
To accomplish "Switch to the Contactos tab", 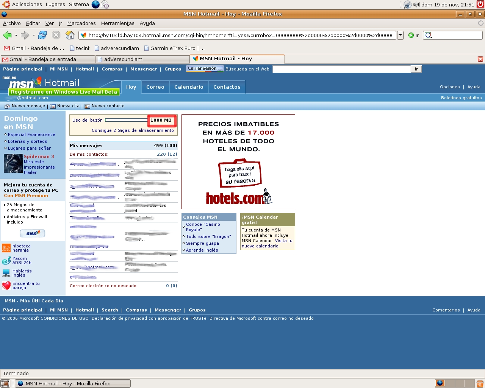I will coord(227,87).
